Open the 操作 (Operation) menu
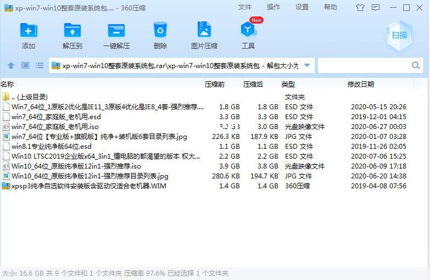The height and width of the screenshot is (280, 430). (x=273, y=7)
